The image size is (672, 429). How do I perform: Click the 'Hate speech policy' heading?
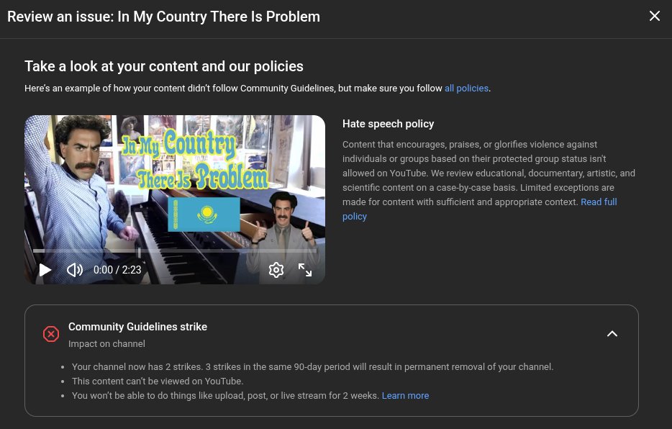tap(388, 124)
